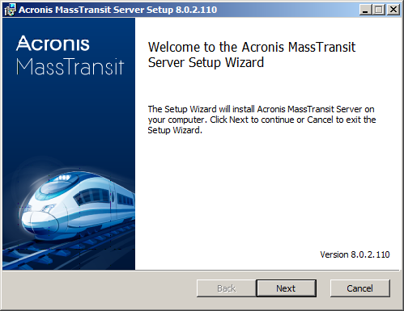404x311 pixels.
Task: Click the disabled maximize window button
Action: (x=379, y=10)
